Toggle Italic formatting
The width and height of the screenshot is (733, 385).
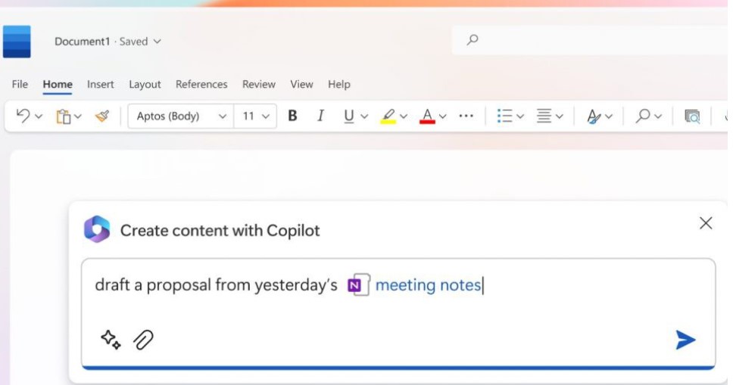[321, 116]
